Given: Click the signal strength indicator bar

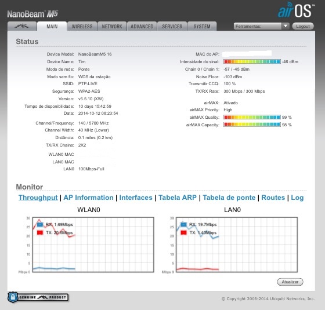Looking at the screenshot, I should click(x=252, y=61).
